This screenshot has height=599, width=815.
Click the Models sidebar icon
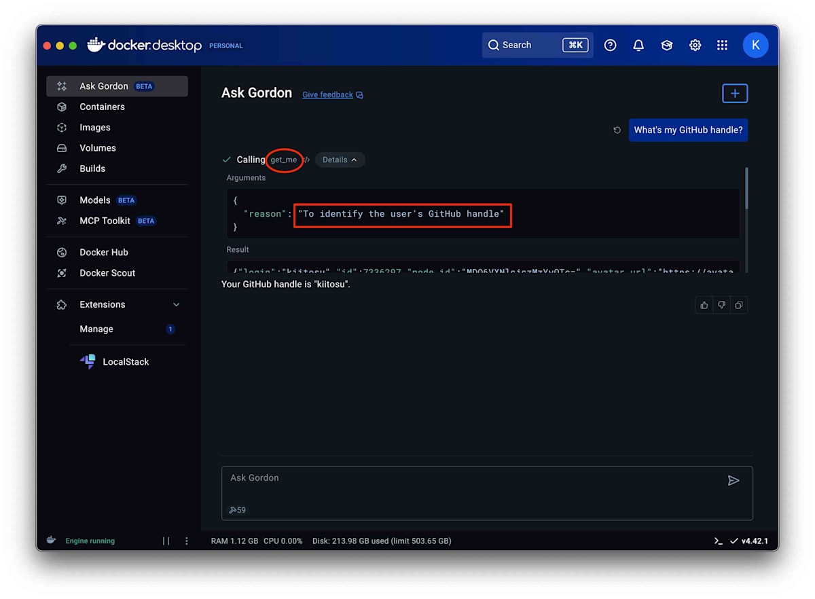click(62, 200)
